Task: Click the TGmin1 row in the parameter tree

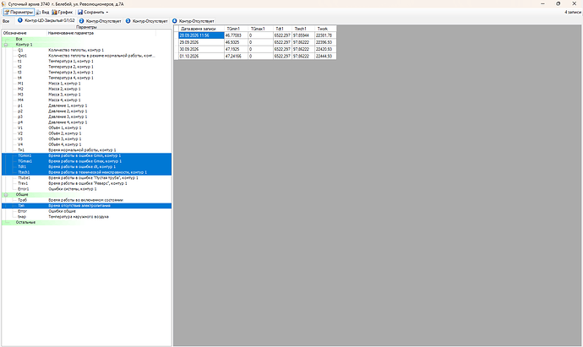Action: 86,155
